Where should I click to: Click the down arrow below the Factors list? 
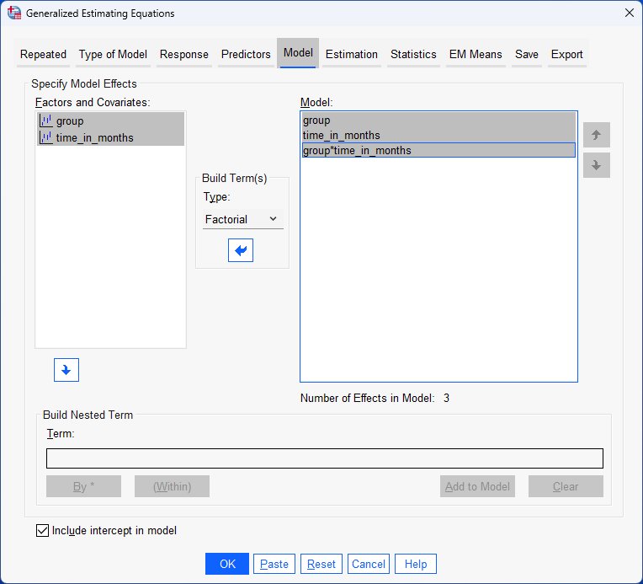pyautogui.click(x=66, y=370)
